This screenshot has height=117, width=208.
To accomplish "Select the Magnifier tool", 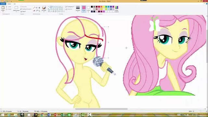I will click(x=39, y=10).
